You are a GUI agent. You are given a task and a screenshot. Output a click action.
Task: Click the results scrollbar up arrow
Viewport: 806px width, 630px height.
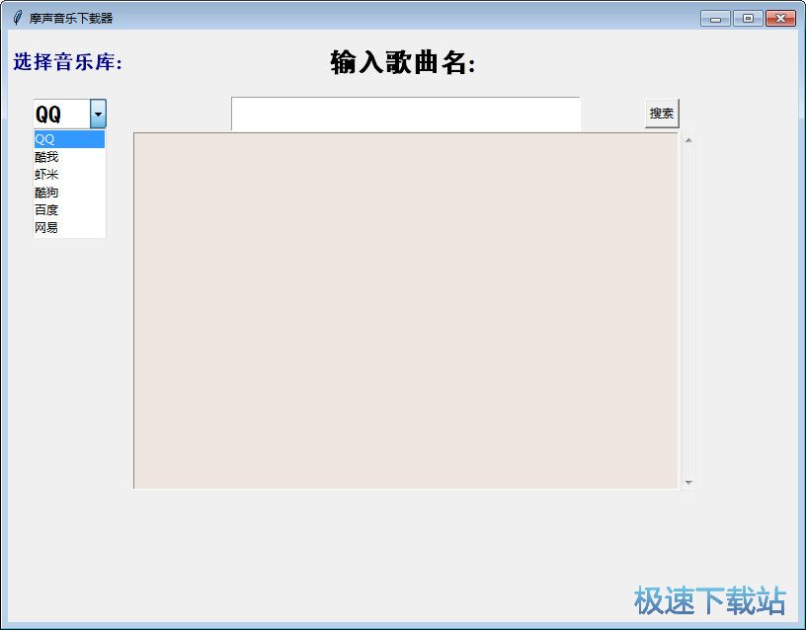pyautogui.click(x=688, y=139)
